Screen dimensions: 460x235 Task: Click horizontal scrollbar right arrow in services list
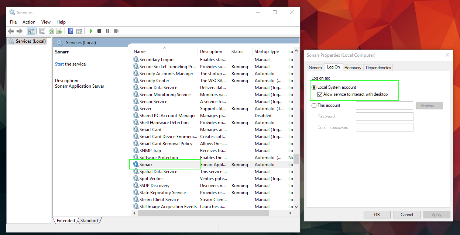click(x=290, y=213)
